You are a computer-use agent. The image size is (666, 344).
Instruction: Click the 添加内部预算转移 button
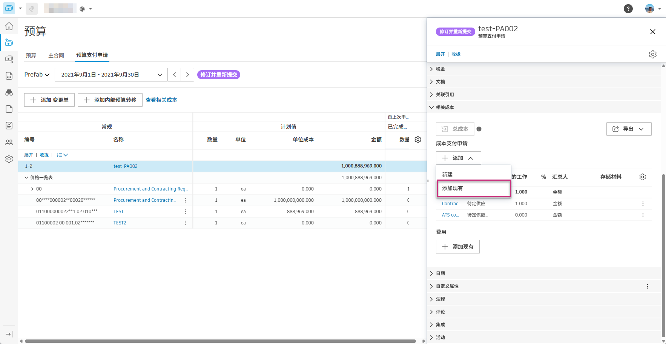tap(110, 100)
